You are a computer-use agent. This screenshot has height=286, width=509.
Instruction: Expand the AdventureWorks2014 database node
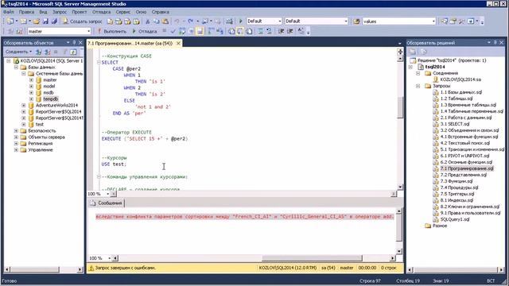coord(24,106)
